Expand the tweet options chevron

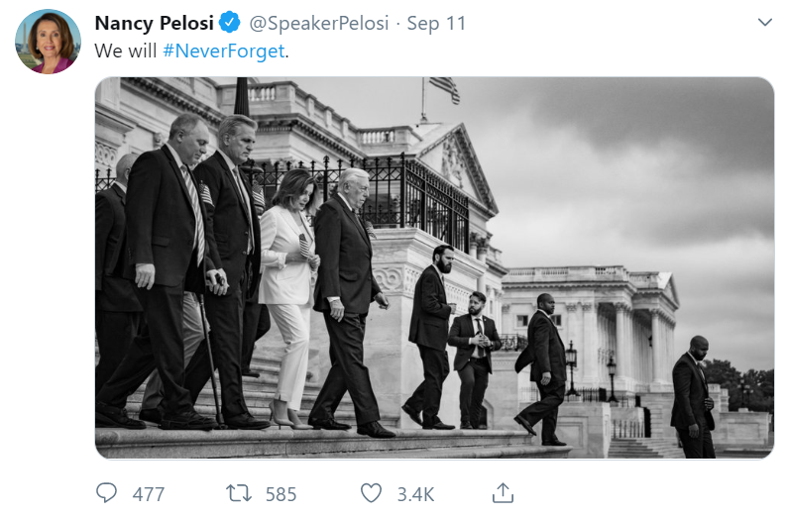pos(764,22)
